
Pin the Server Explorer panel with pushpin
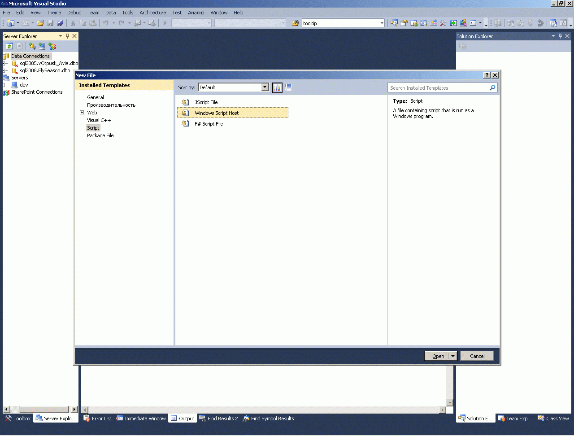coord(68,36)
